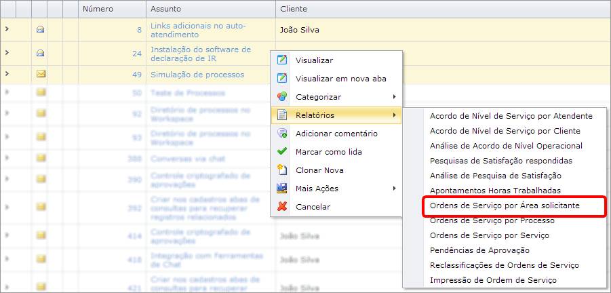Click the red X Cancelar icon
This screenshot has height=293, width=611.
tap(283, 206)
